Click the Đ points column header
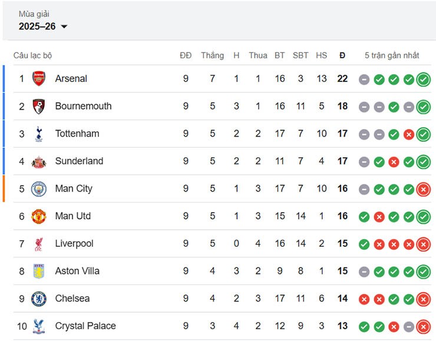This screenshot has width=436, height=341. 342,55
